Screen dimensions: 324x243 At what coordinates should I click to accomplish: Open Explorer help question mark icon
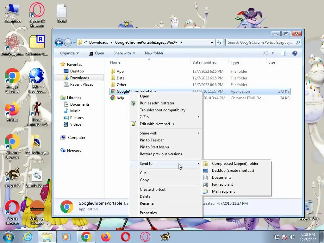point(295,53)
